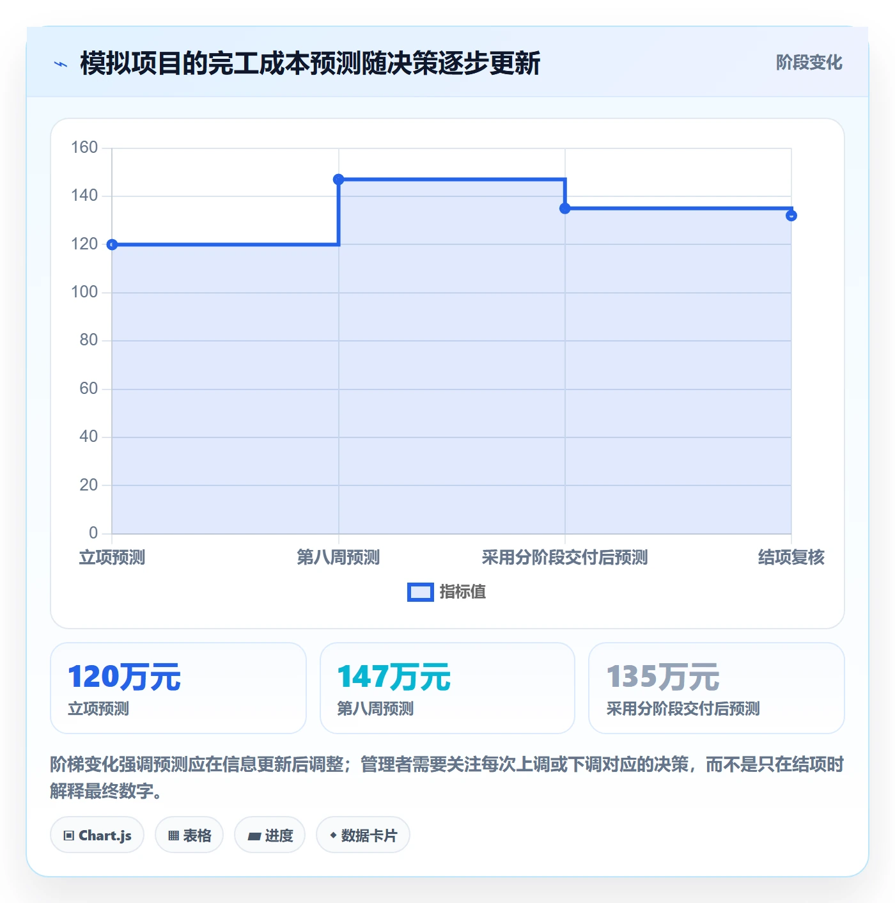This screenshot has height=903, width=895.
Task: Click the 阶段变化 label in header
Action: 809,63
